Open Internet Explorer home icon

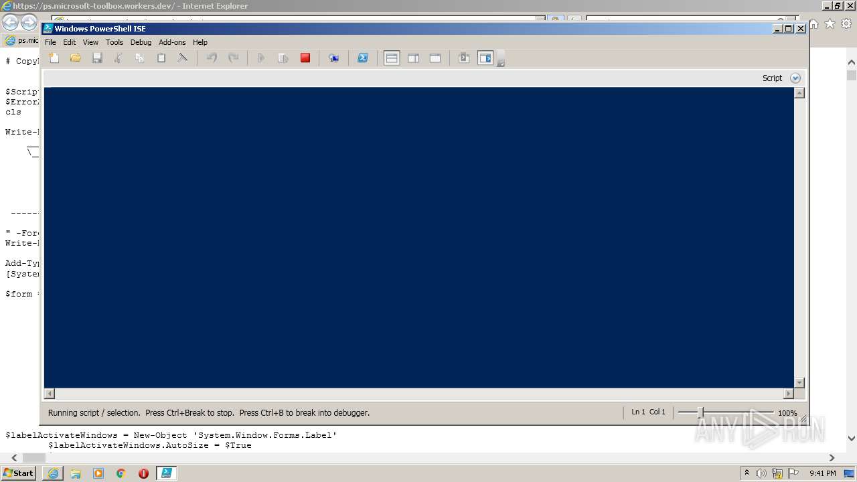[x=814, y=24]
